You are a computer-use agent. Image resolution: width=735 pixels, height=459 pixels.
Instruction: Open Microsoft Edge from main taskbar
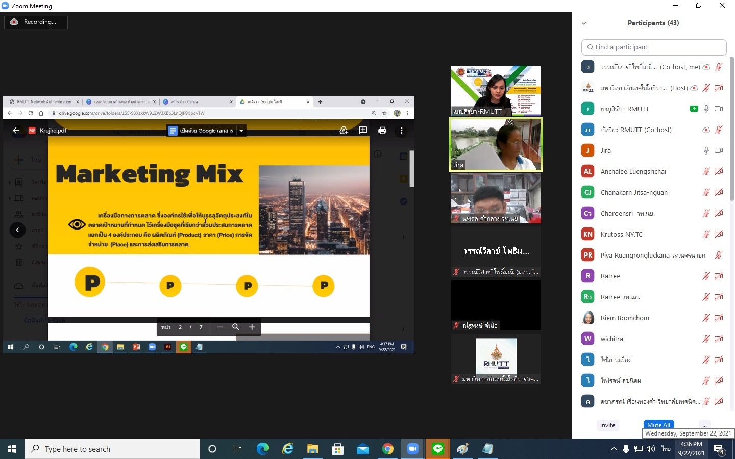[x=262, y=449]
